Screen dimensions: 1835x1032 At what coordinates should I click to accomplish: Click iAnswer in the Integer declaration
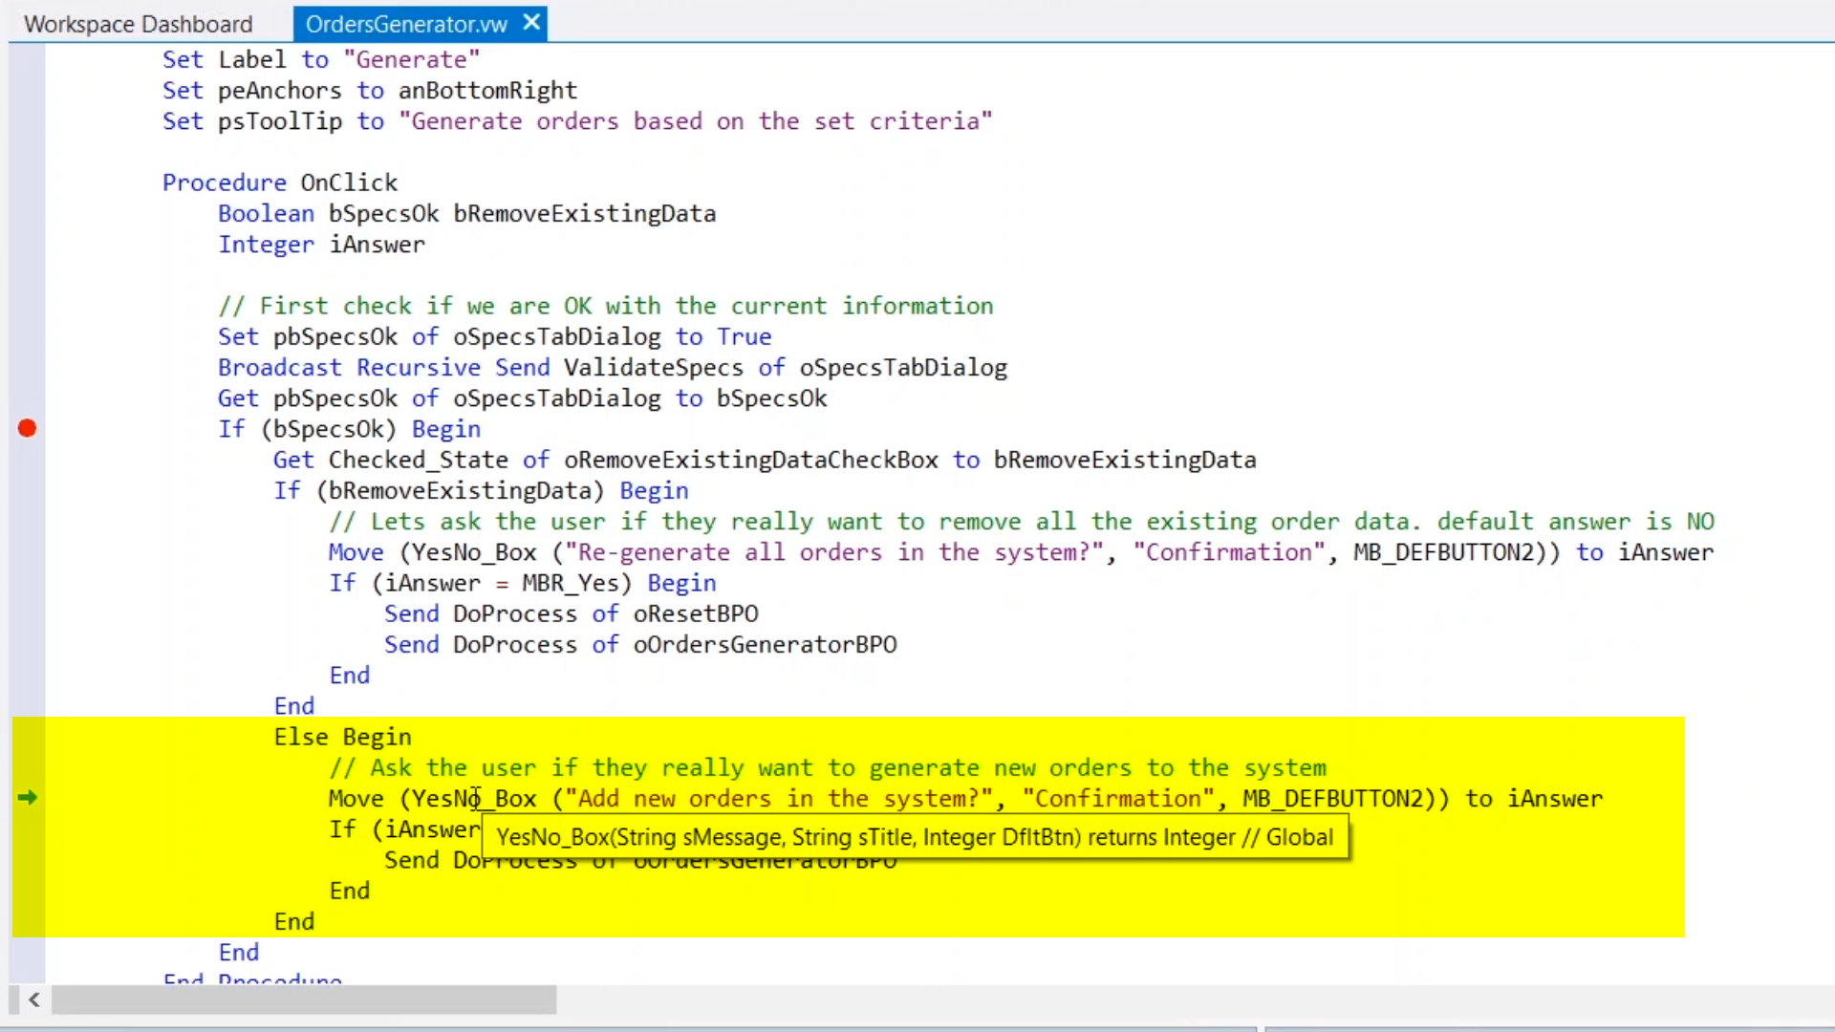[x=377, y=245]
